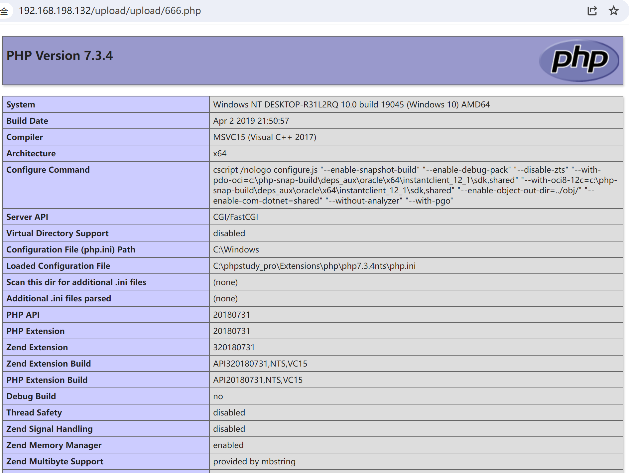Screen dimensions: 629x473
Task: Click the (none) value for Scan this dir row
Action: click(x=225, y=282)
